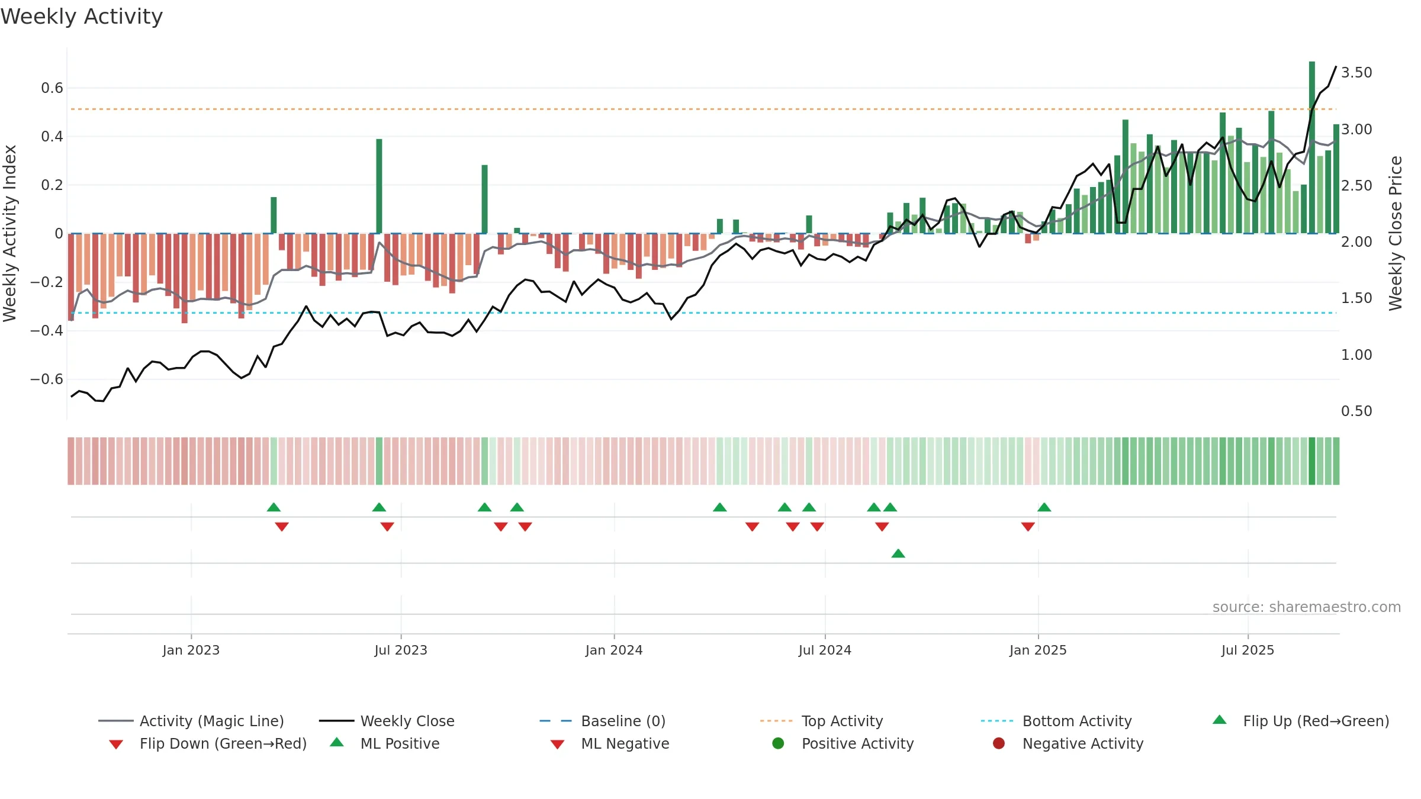
Task: Toggle the Bottom Activity legend entry
Action: (x=1056, y=721)
